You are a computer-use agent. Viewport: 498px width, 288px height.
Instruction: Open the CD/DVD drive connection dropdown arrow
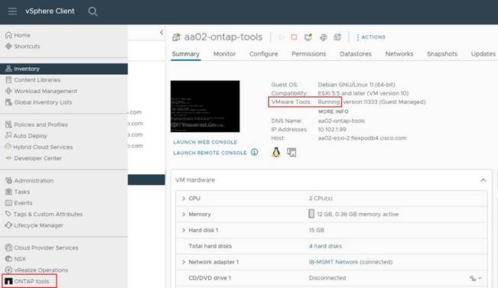point(480,278)
